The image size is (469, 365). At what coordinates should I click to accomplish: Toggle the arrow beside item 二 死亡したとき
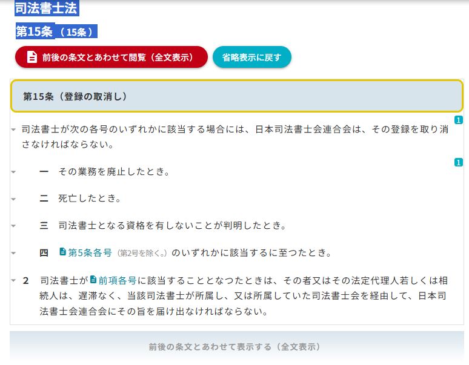click(x=13, y=199)
